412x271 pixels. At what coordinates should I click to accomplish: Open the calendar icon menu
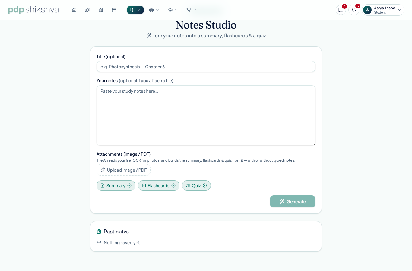[114, 10]
